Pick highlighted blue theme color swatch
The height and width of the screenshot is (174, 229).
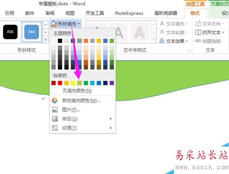click(79, 41)
